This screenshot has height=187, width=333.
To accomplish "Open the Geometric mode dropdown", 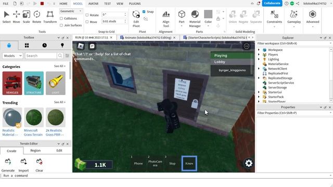I will click(x=71, y=11).
